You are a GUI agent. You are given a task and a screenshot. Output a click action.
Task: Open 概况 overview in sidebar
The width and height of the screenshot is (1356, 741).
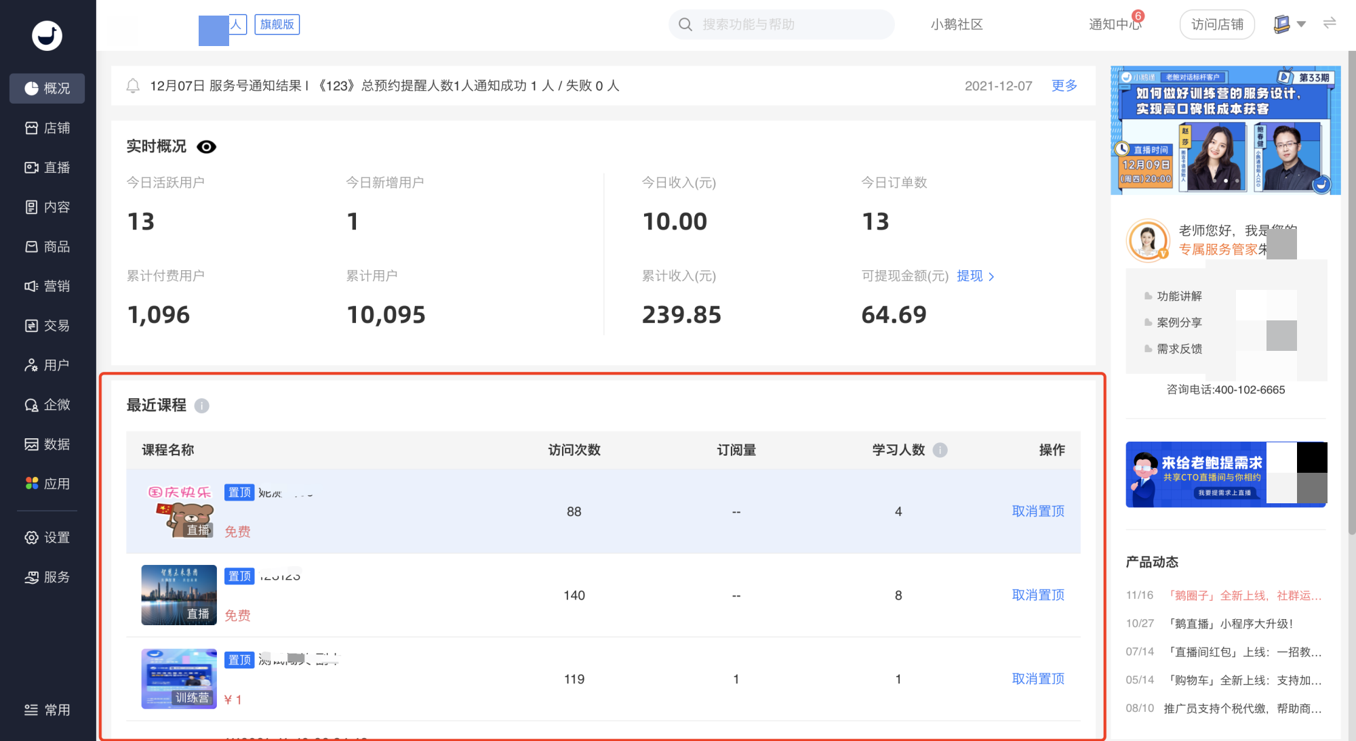tap(47, 88)
